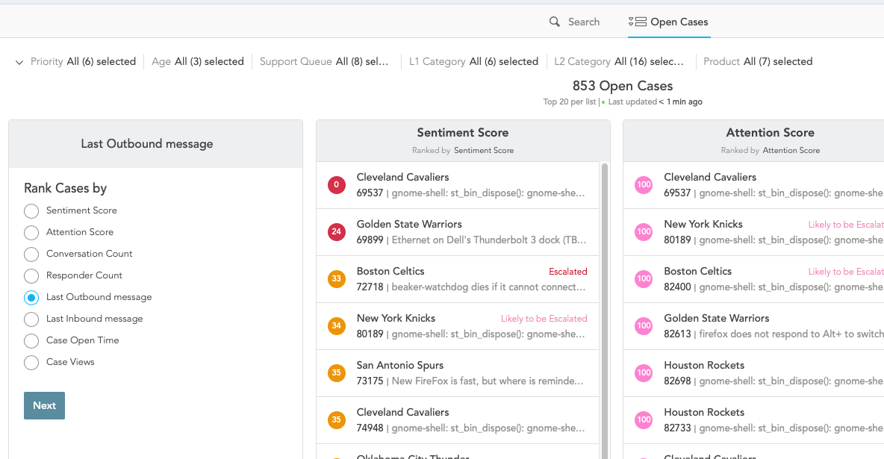Click the Next button
The height and width of the screenshot is (459, 884).
point(45,405)
